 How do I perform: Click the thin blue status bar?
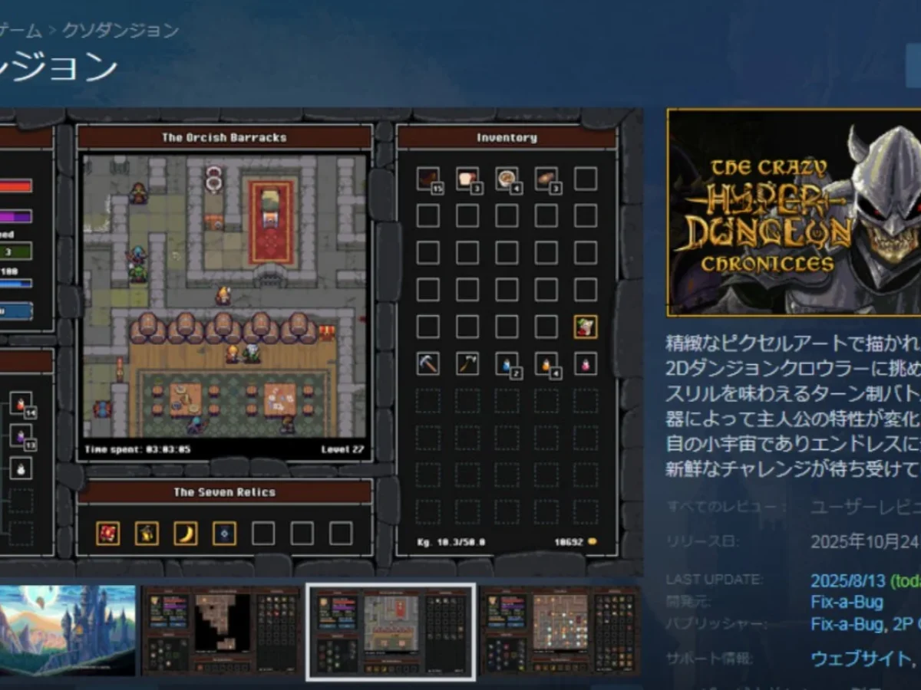(15, 283)
